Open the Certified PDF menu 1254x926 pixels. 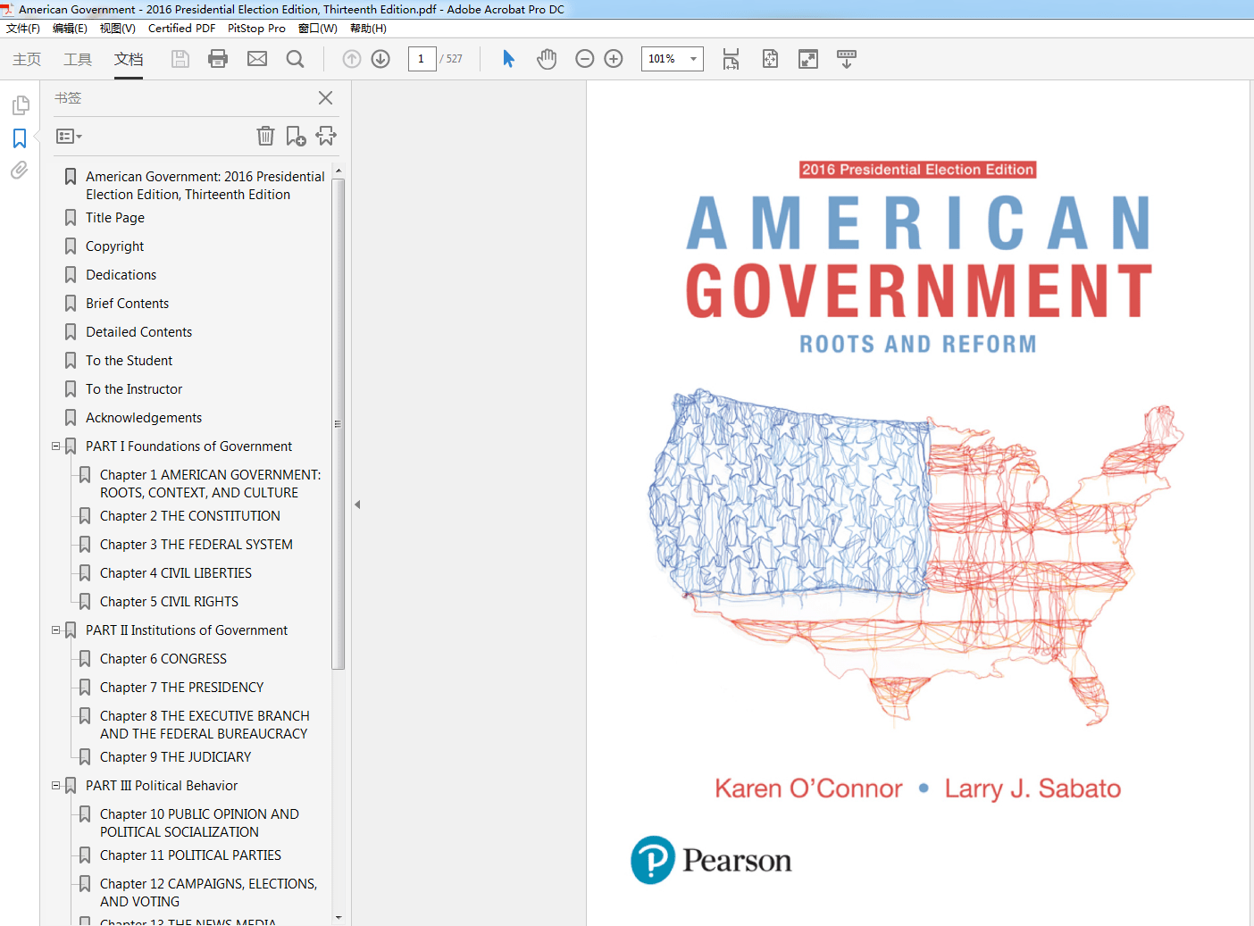(181, 29)
